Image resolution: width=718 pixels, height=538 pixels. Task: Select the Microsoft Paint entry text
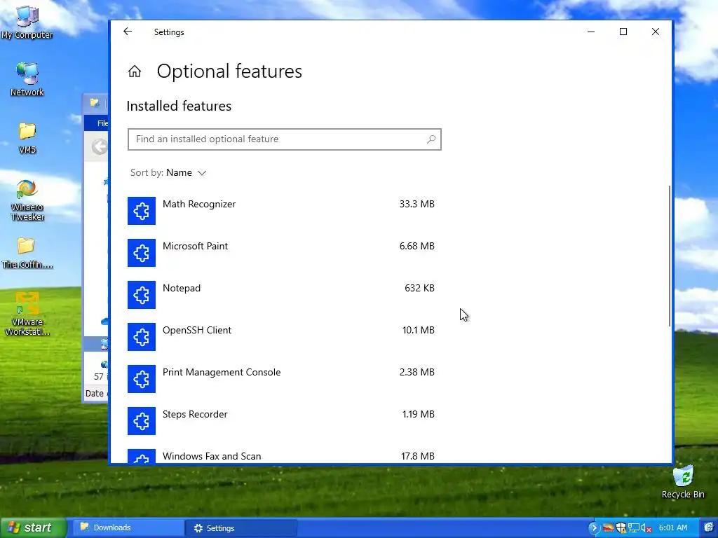195,246
